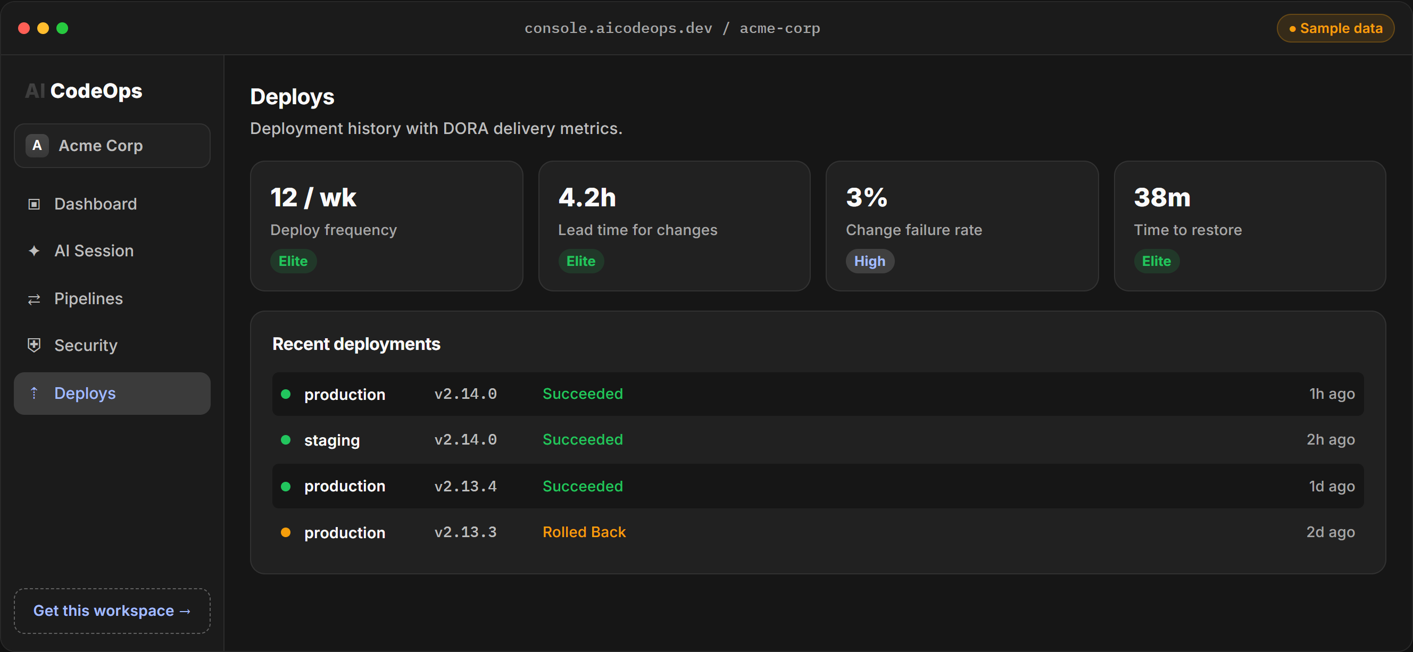Navigate to Security section
This screenshot has height=652, width=1413.
pos(112,346)
